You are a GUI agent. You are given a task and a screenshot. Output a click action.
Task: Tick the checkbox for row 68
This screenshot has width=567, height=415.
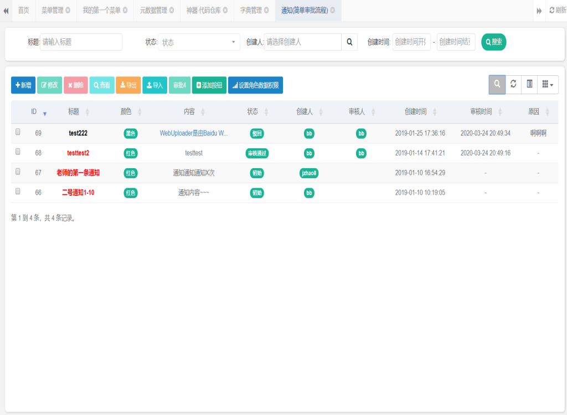click(18, 152)
